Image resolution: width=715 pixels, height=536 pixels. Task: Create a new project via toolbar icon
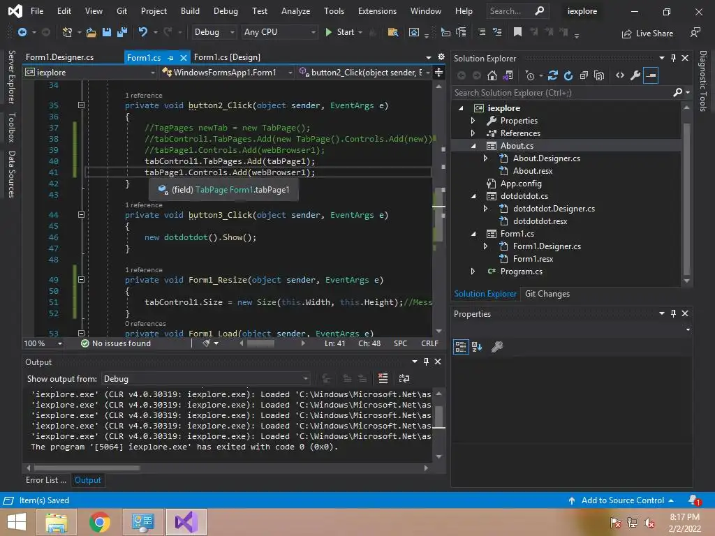click(x=67, y=32)
